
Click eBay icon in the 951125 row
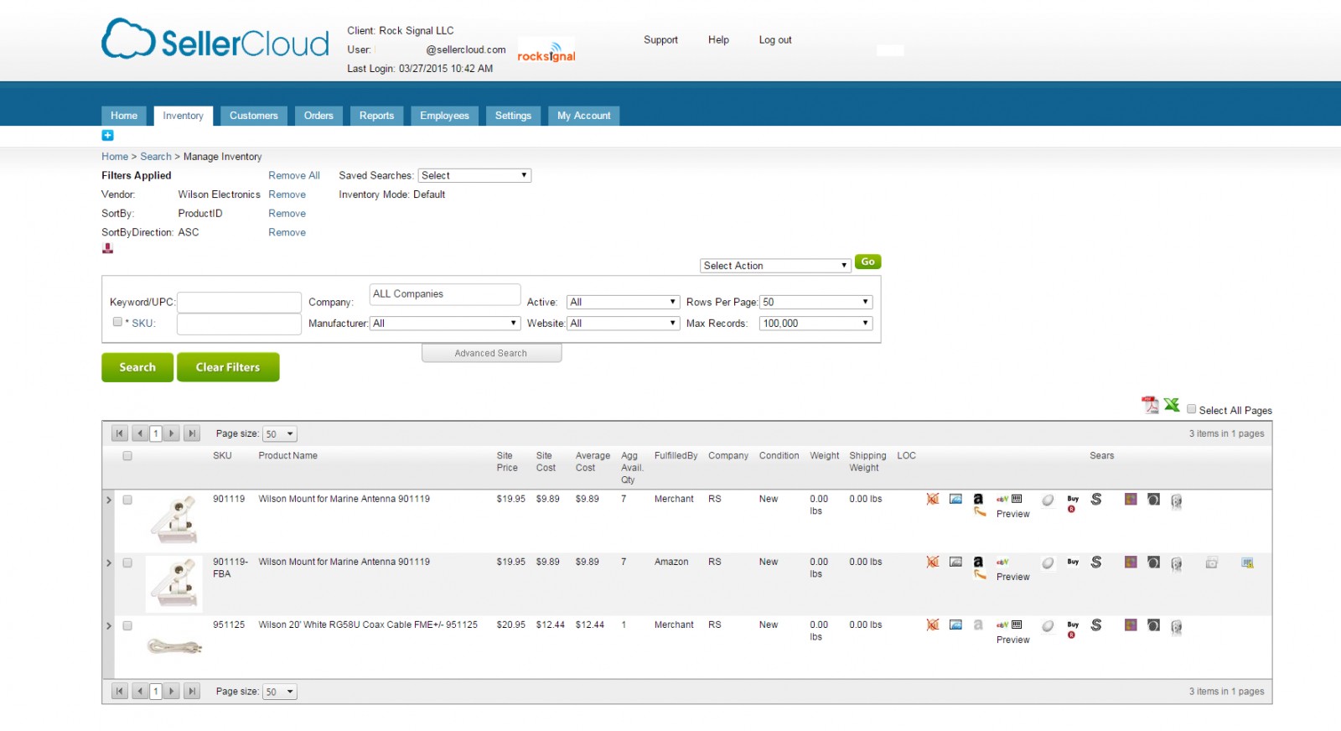pos(1002,625)
